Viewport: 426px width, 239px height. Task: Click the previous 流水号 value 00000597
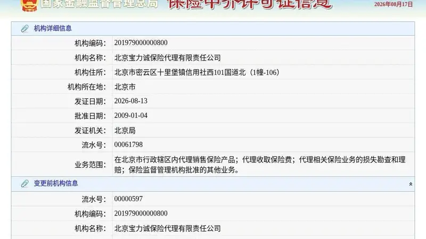click(128, 199)
